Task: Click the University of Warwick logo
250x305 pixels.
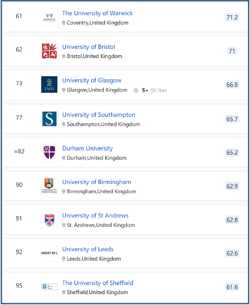Action: (49, 18)
